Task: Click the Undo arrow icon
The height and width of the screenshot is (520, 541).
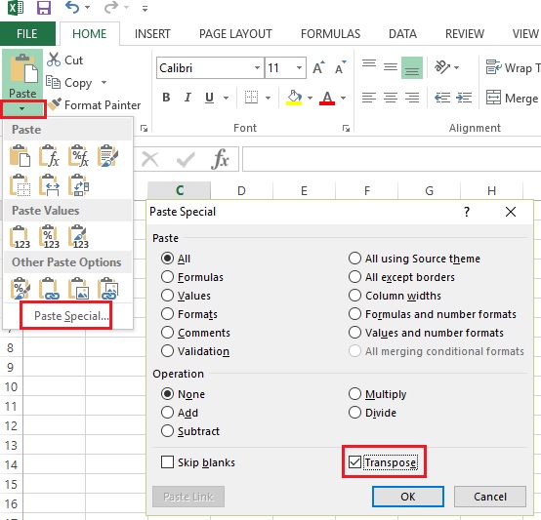Action: (x=71, y=7)
